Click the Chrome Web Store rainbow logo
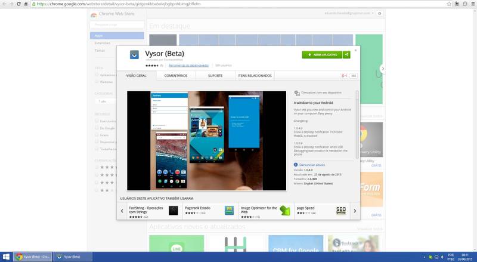This screenshot has width=477, height=262. [94, 14]
